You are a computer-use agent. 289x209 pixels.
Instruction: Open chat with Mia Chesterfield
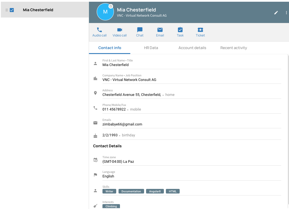[140, 32]
